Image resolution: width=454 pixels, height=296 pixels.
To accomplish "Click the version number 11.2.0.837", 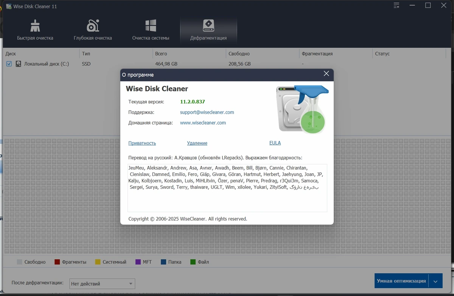I will coord(193,102).
